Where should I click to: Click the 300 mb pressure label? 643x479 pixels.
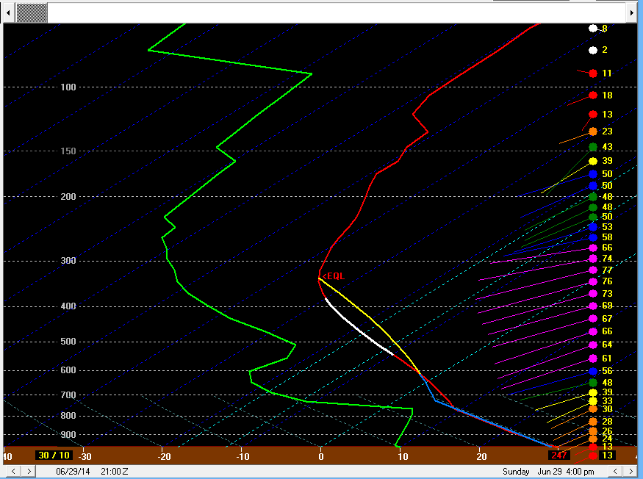click(x=68, y=260)
